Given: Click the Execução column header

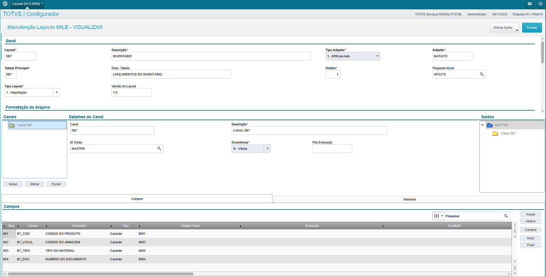Looking at the screenshot, I should pyautogui.click(x=310, y=226).
